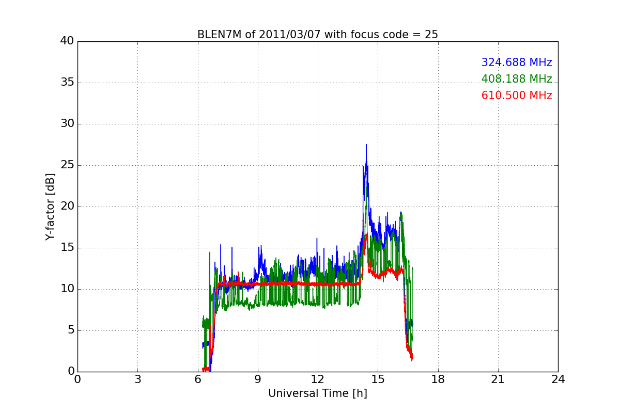This screenshot has height=413, width=620.
Task: Select the red 610.500 MHz legend label
Action: pos(517,96)
